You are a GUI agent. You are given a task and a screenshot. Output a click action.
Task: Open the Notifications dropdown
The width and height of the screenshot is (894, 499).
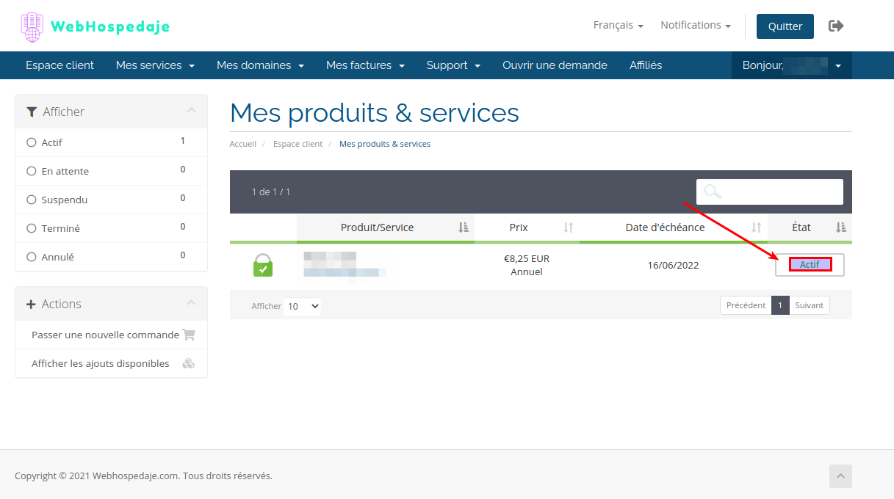pyautogui.click(x=696, y=25)
